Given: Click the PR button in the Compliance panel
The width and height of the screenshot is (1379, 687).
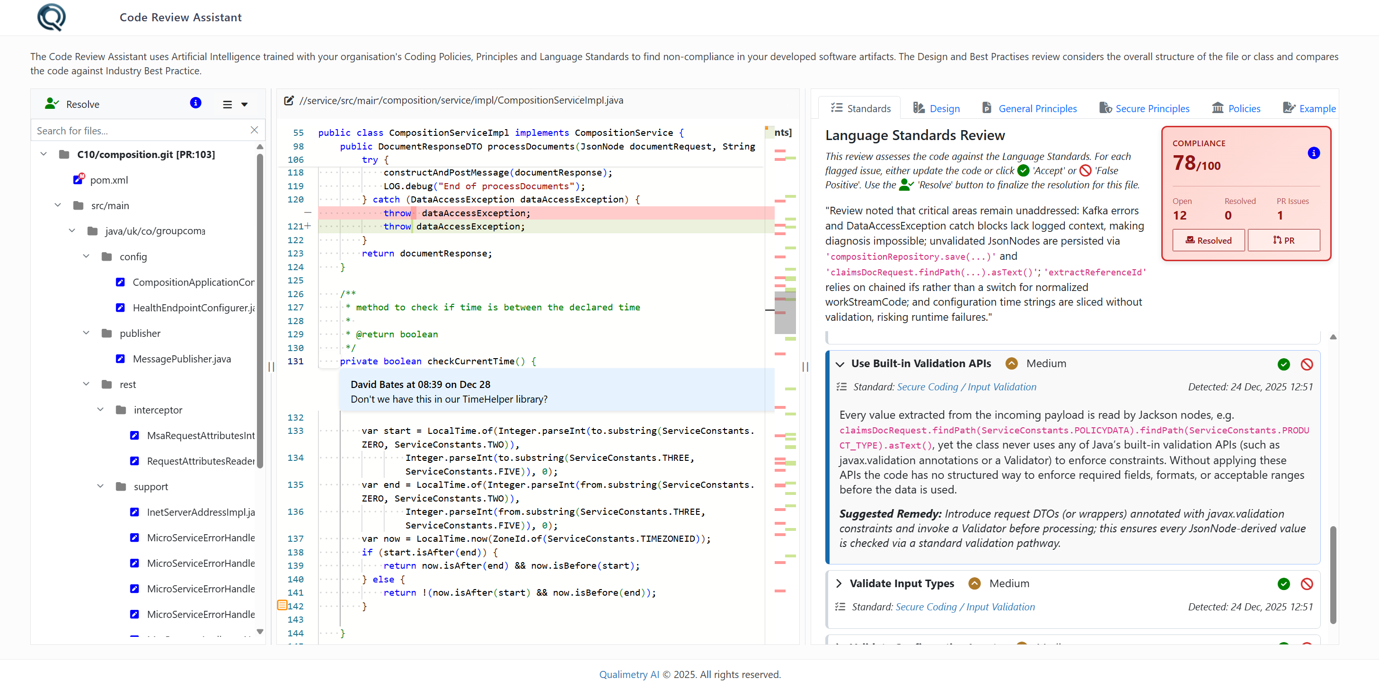Looking at the screenshot, I should pos(1283,240).
